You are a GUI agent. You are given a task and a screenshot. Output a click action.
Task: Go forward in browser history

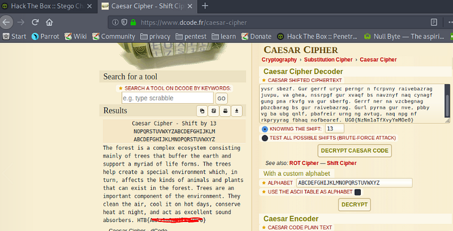[21, 22]
